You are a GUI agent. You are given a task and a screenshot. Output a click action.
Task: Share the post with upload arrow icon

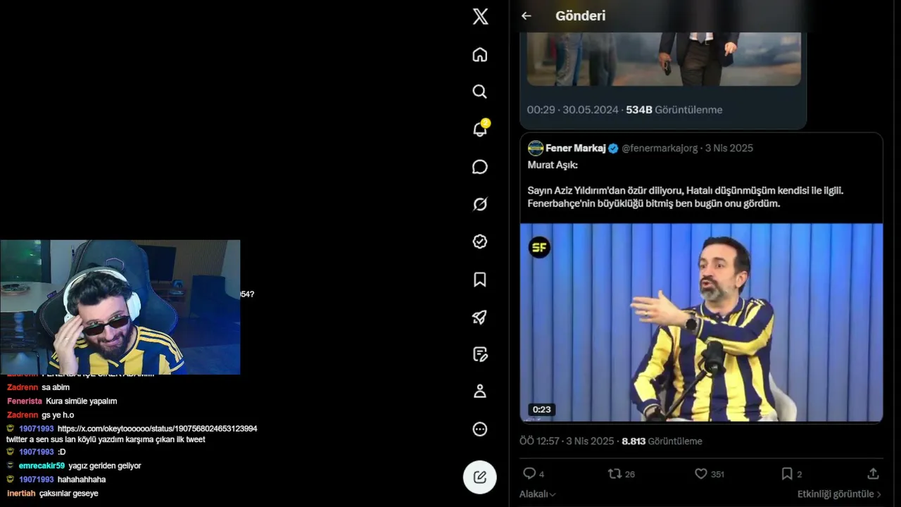pos(873,474)
